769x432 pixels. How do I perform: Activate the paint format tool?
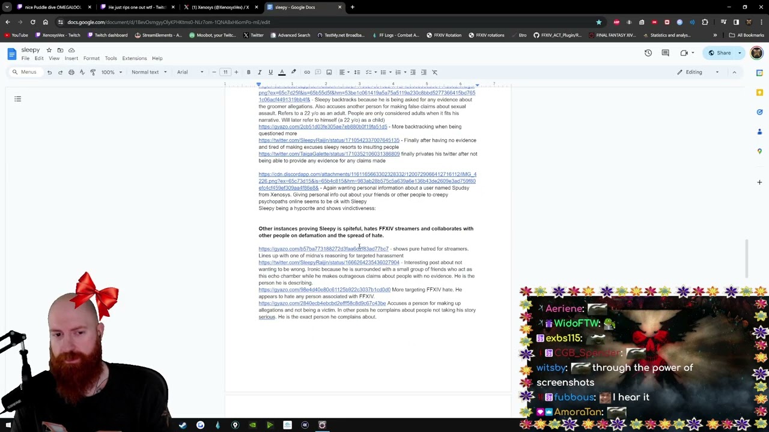(93, 72)
